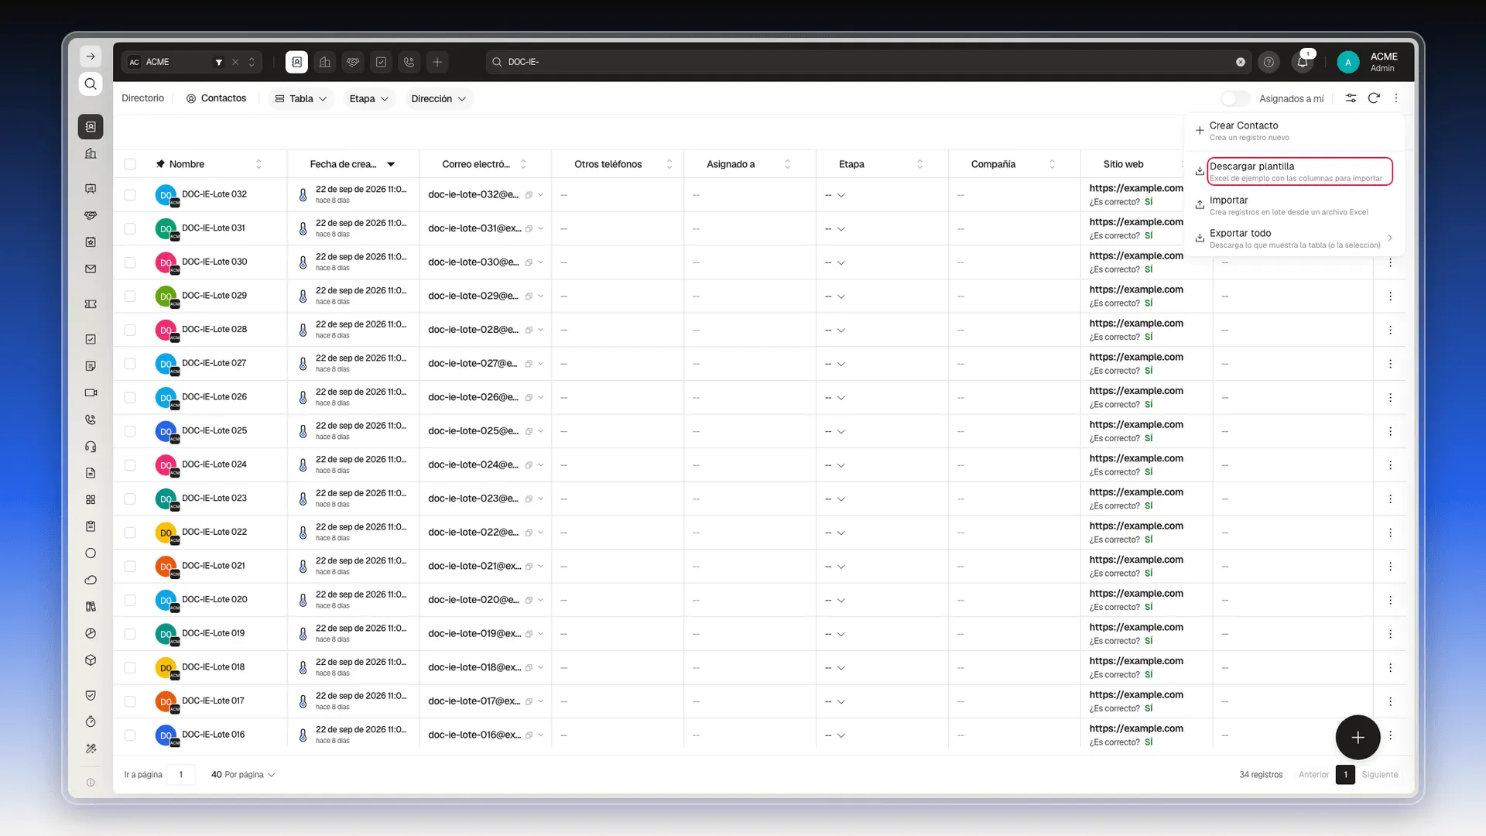Open the headset support icon in sidebar
The image size is (1486, 836).
91,447
